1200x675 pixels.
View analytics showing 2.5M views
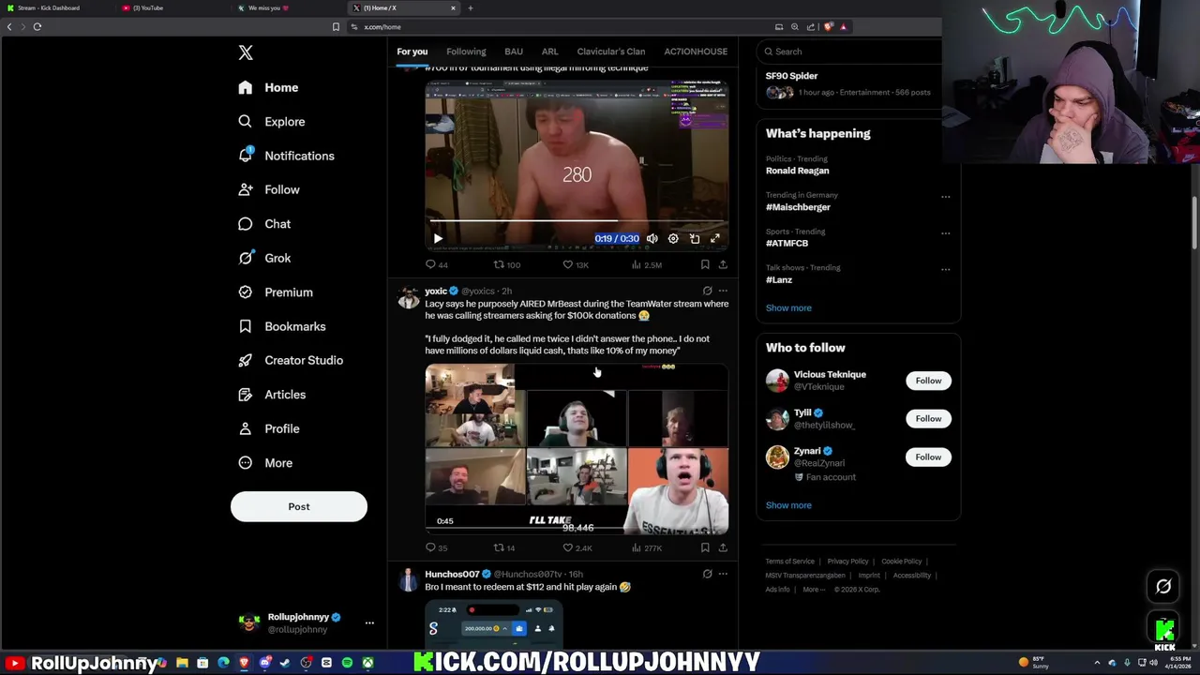pyautogui.click(x=647, y=264)
